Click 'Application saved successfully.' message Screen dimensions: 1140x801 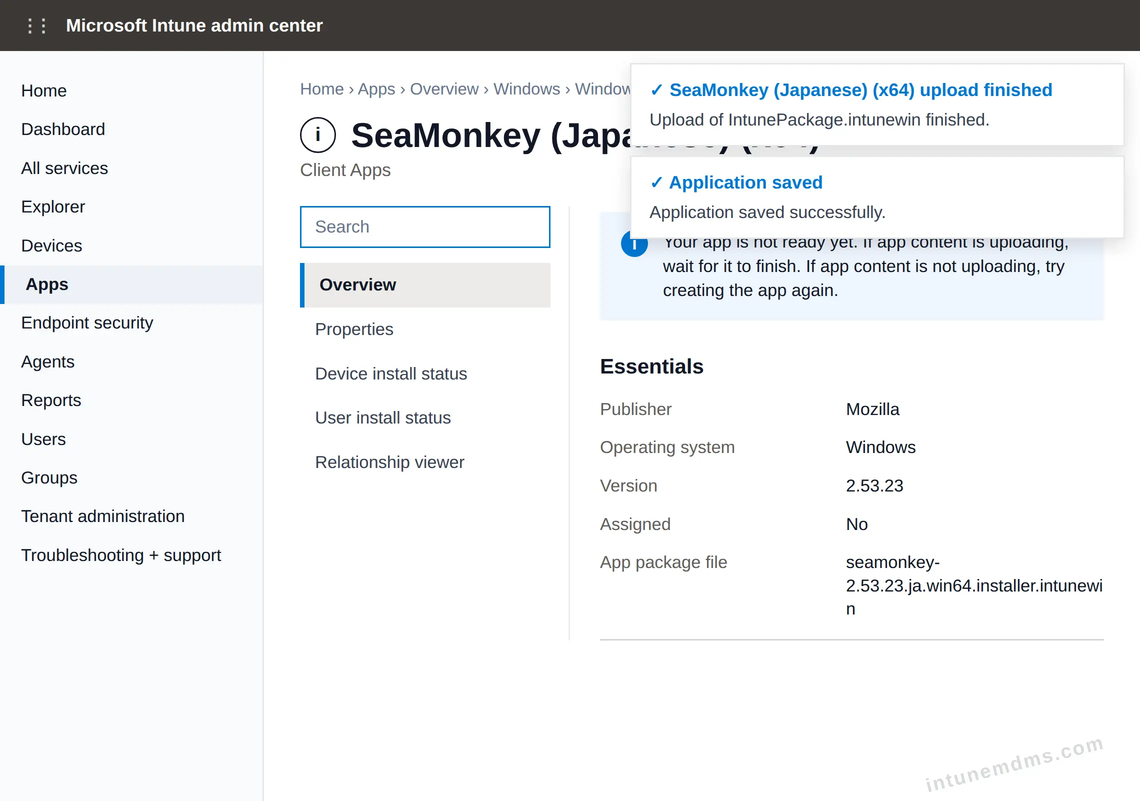pyautogui.click(x=767, y=212)
